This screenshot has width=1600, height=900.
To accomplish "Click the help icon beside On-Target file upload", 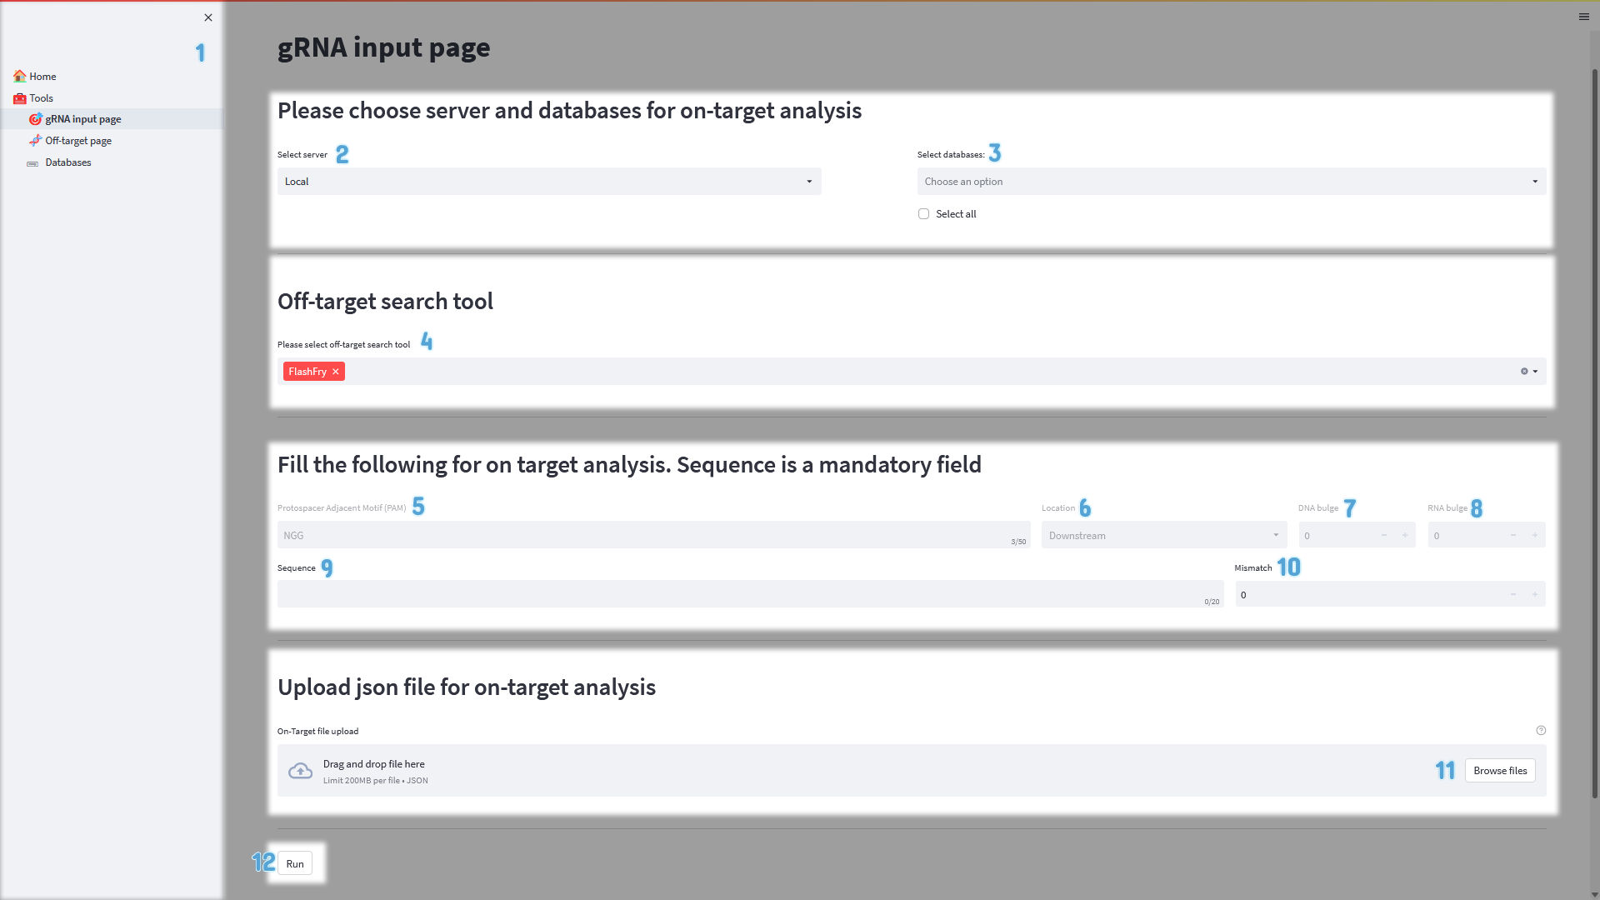I will [x=1542, y=731].
